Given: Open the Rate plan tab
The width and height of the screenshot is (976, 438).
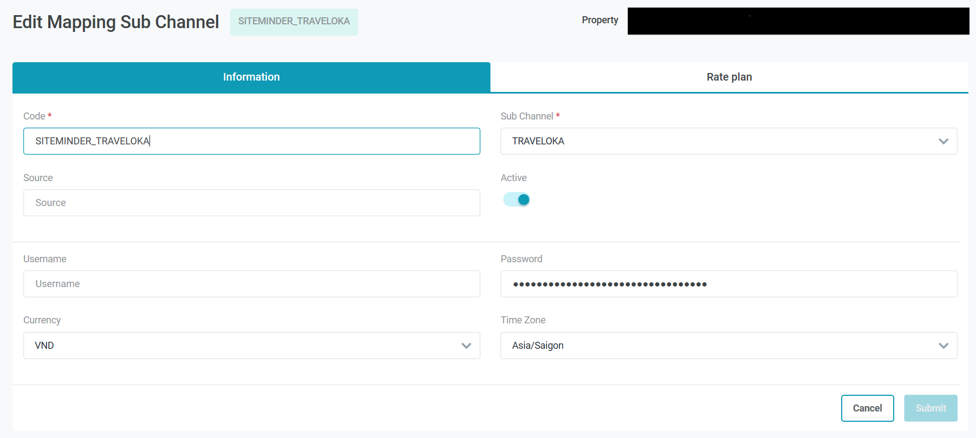Looking at the screenshot, I should click(729, 77).
